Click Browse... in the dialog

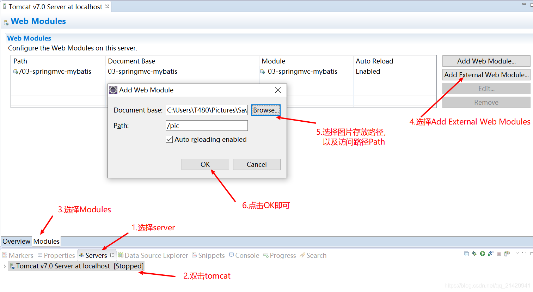266,110
